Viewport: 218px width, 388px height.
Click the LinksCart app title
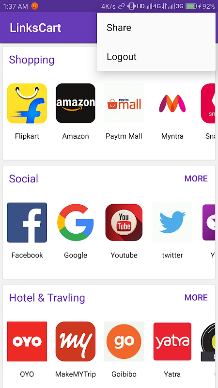pos(35,28)
